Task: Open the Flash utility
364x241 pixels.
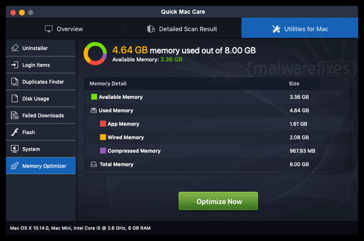Action: point(41,132)
